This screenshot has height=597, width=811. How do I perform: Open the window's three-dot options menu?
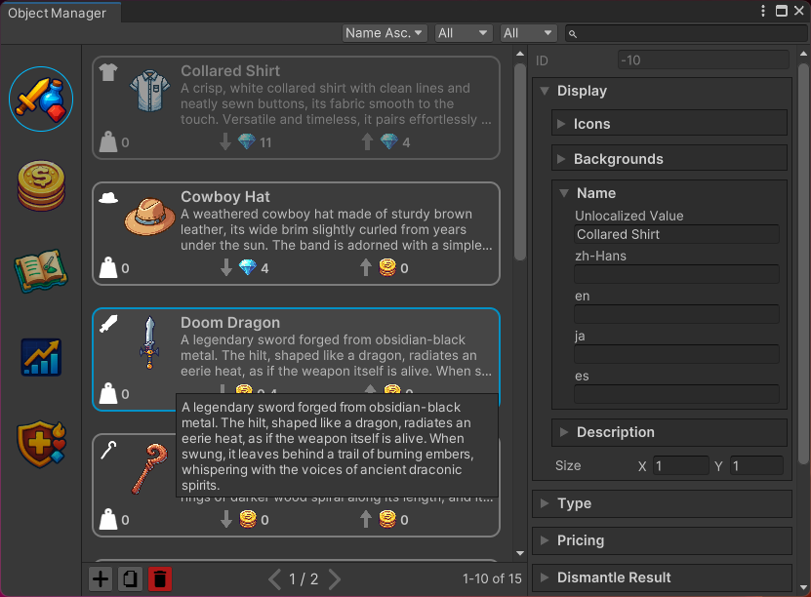tap(763, 11)
